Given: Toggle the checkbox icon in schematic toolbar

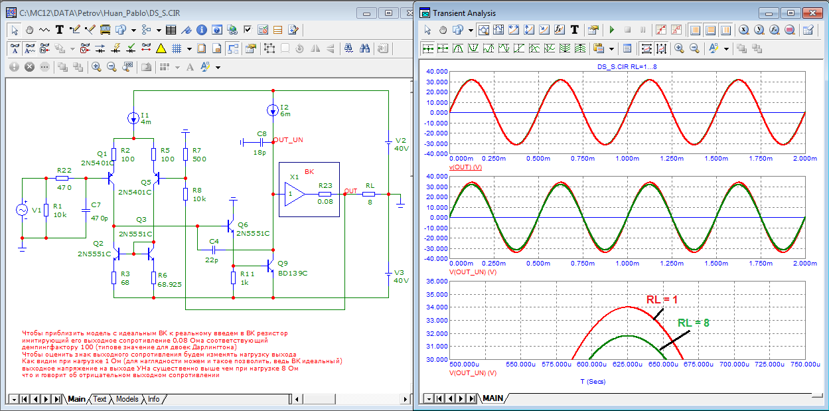Looking at the screenshot, I should (248, 30).
